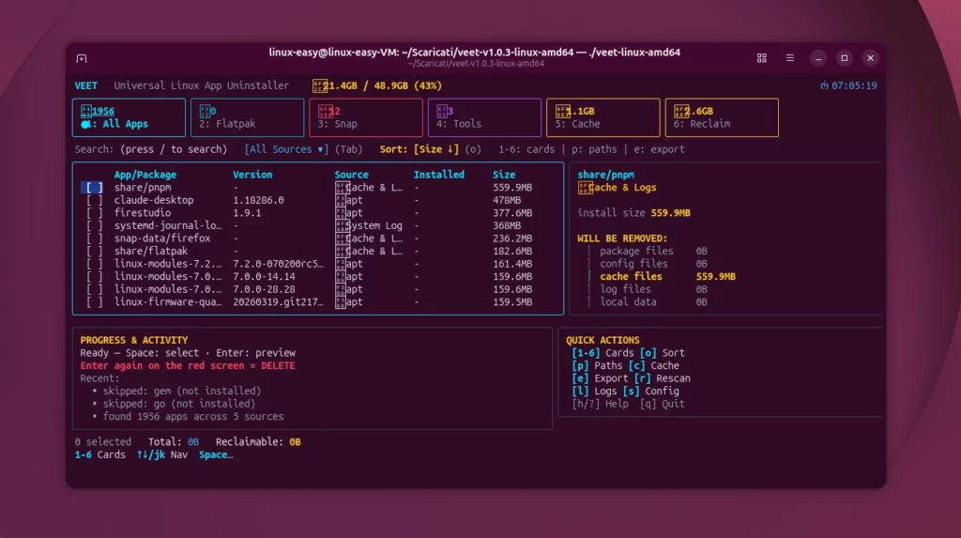Open the terminal tab overview grid icon
Viewport: 961px width, 538px height.
[762, 57]
